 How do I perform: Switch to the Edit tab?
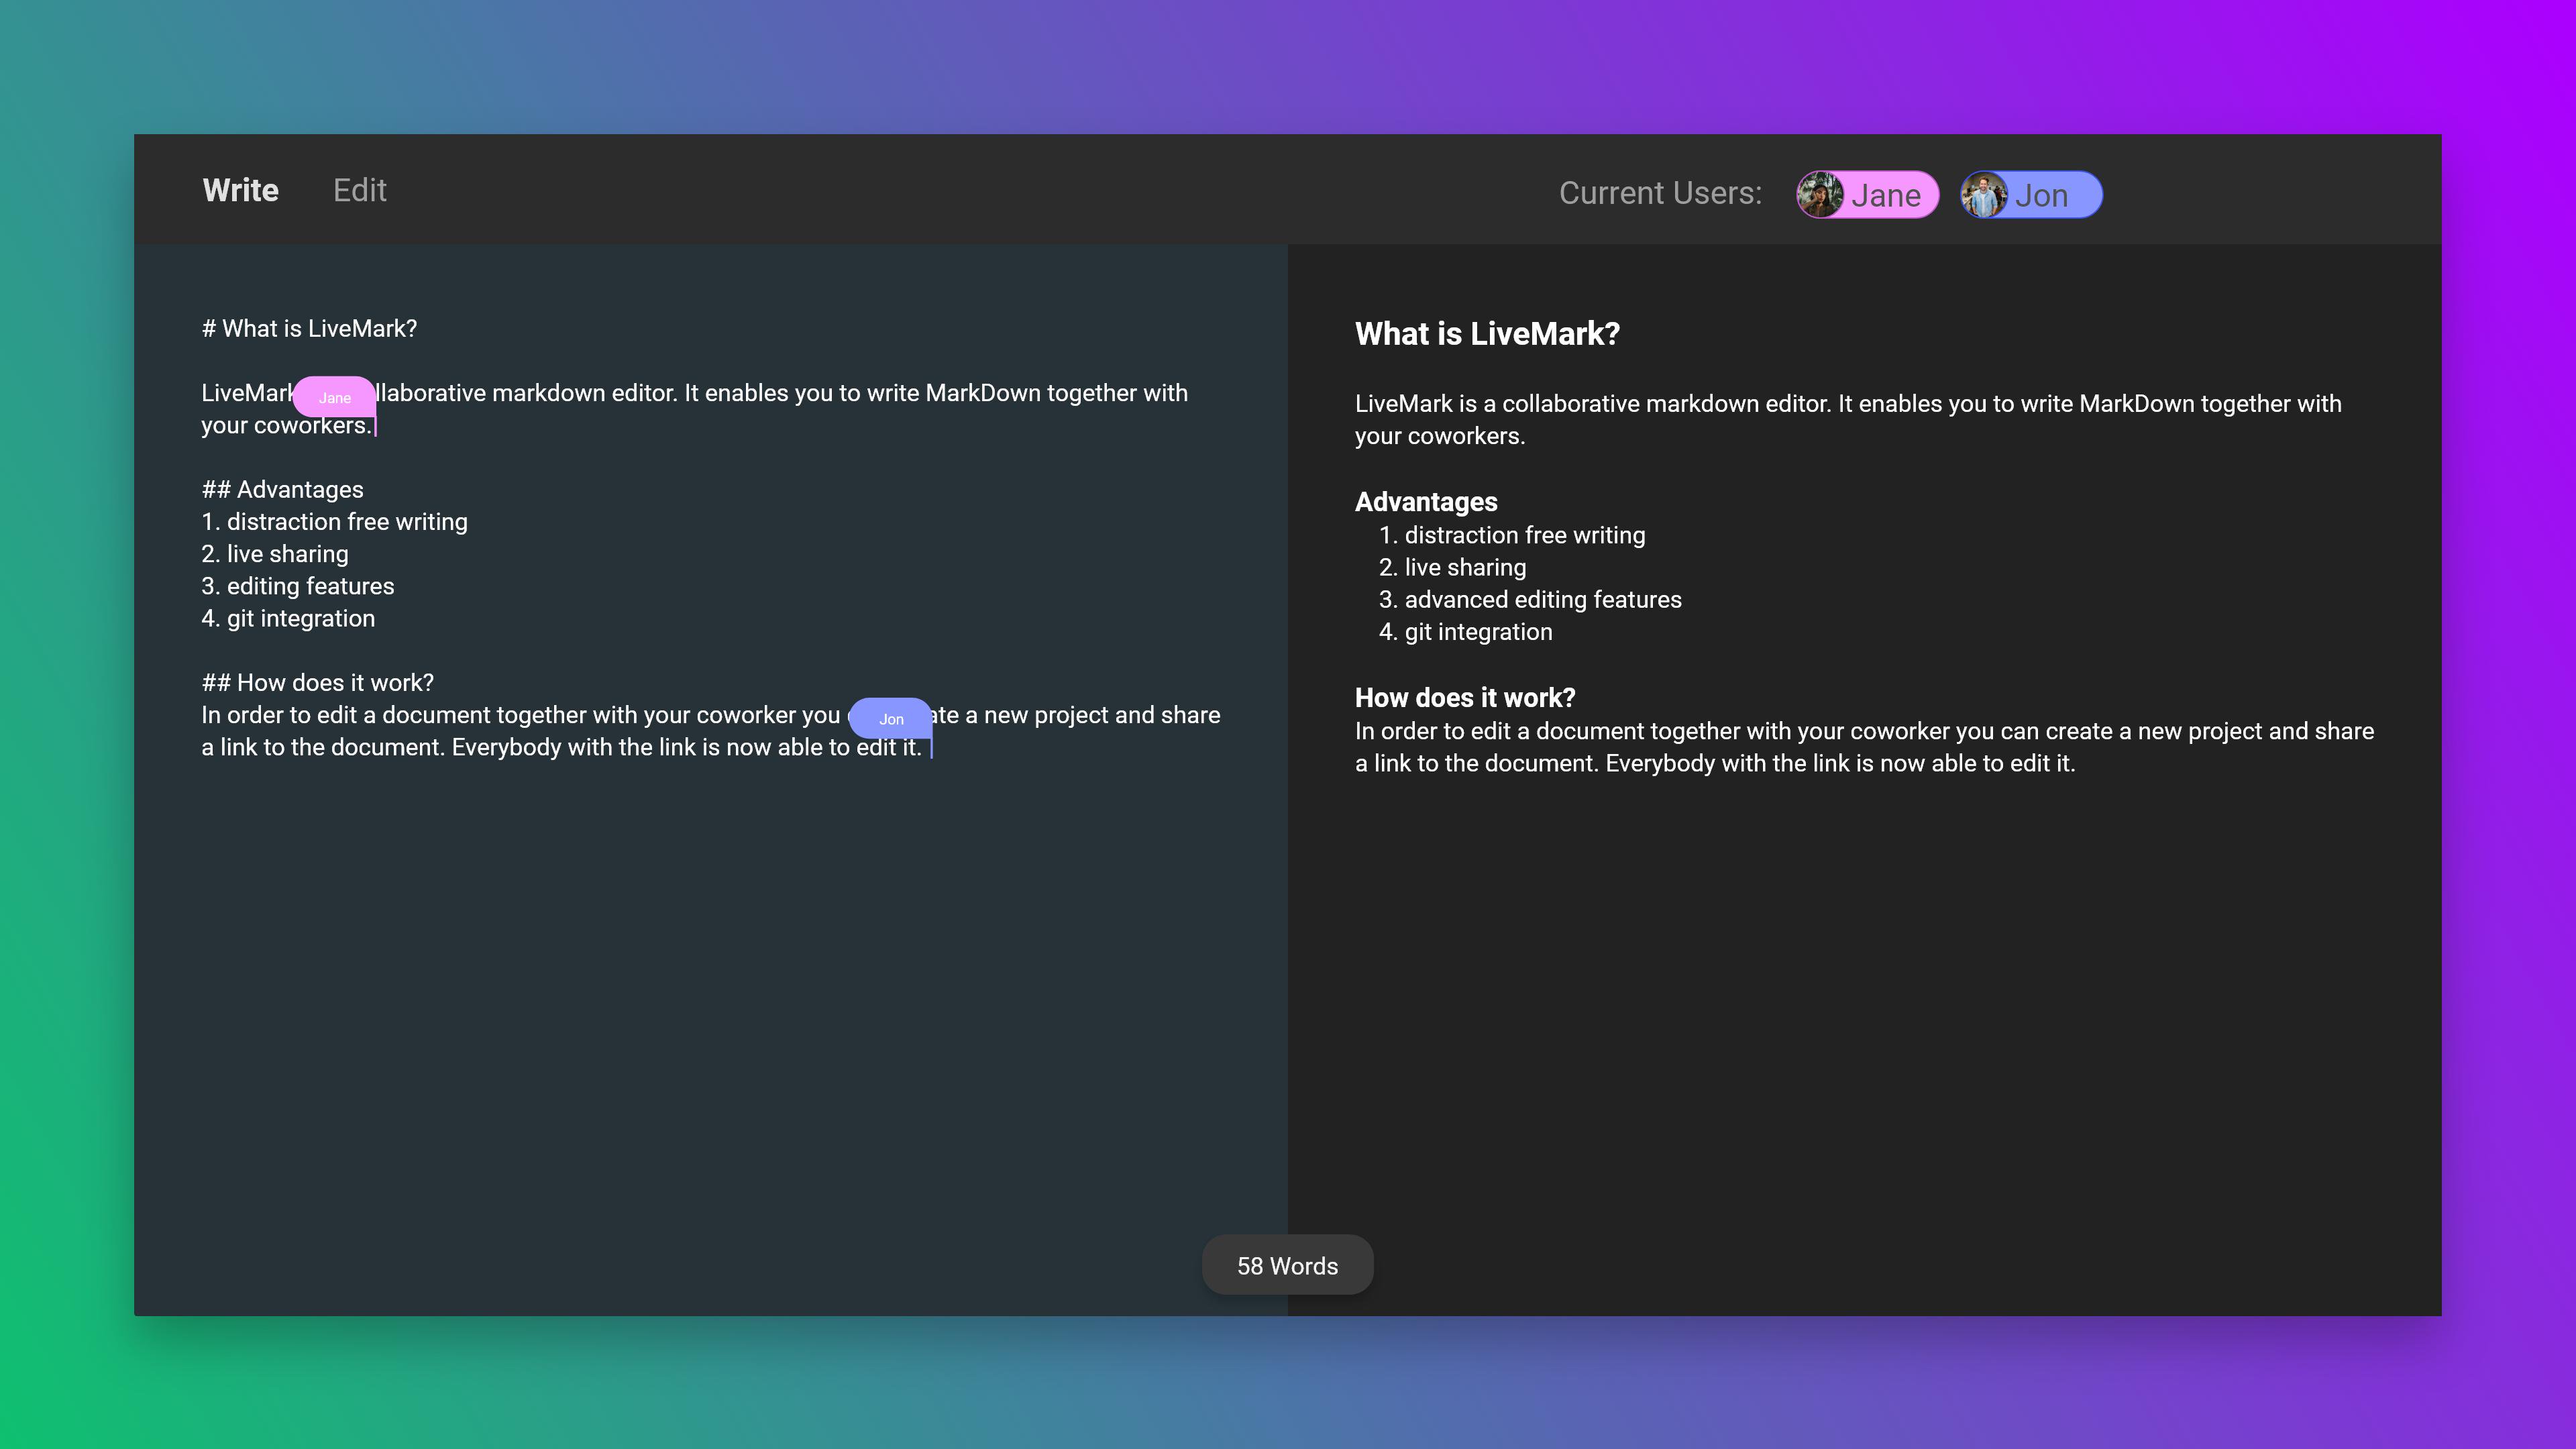(359, 190)
